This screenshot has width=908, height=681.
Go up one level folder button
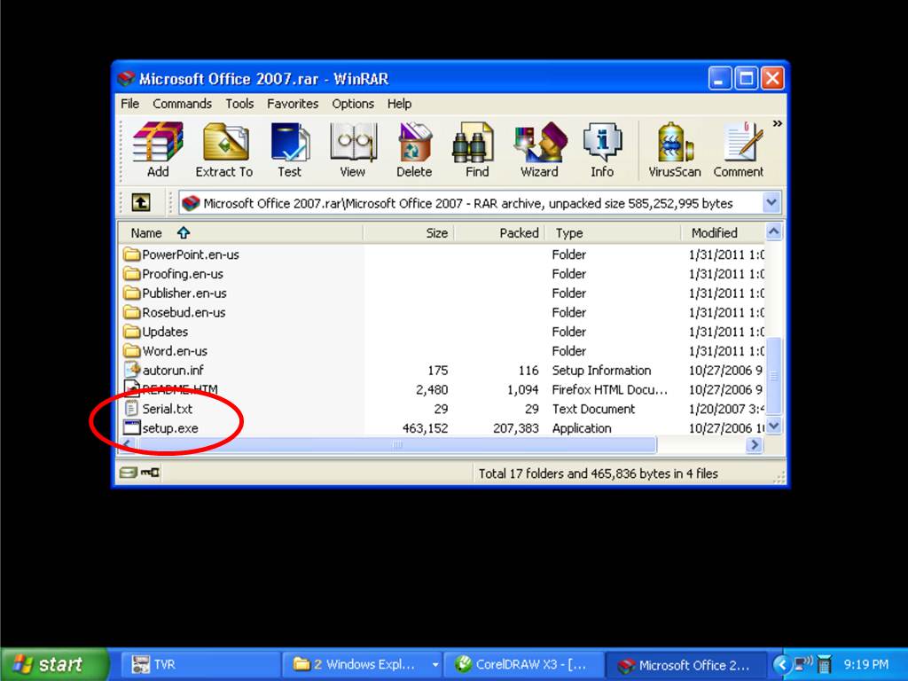click(x=141, y=202)
